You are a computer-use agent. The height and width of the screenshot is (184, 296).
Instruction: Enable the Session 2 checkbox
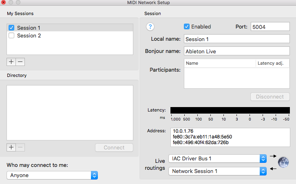pos(11,35)
